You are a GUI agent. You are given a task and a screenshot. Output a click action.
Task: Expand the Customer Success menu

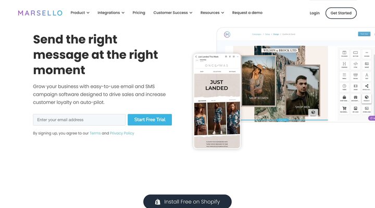pos(173,12)
